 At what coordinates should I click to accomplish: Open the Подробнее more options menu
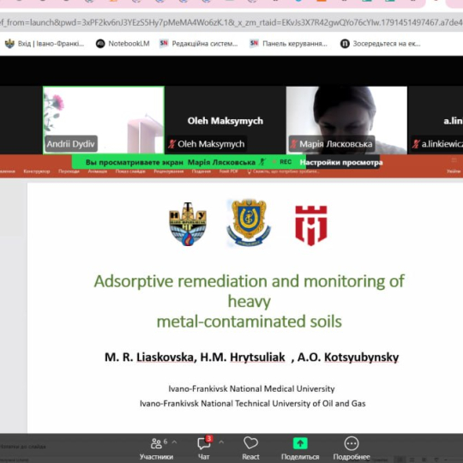[352, 448]
